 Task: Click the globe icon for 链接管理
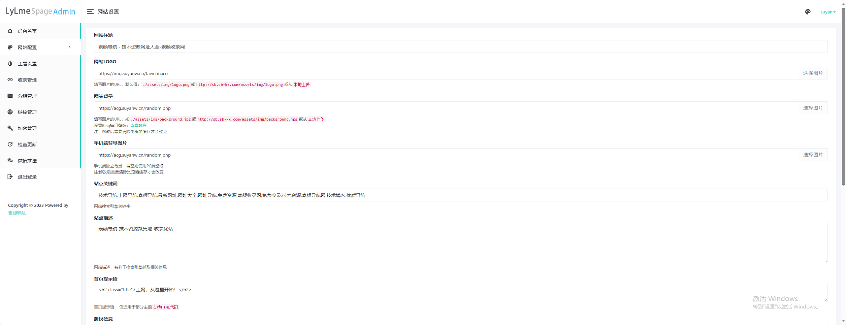coord(10,112)
